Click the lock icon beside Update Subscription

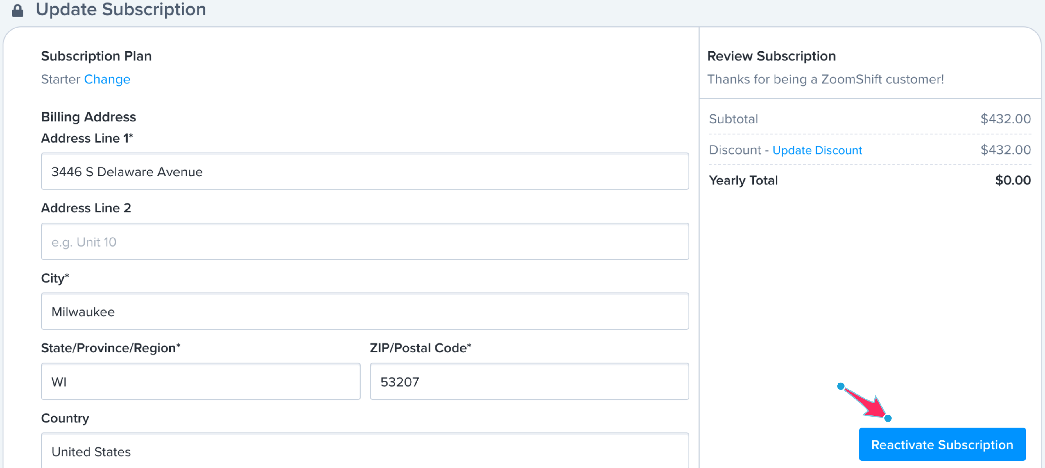[17, 10]
